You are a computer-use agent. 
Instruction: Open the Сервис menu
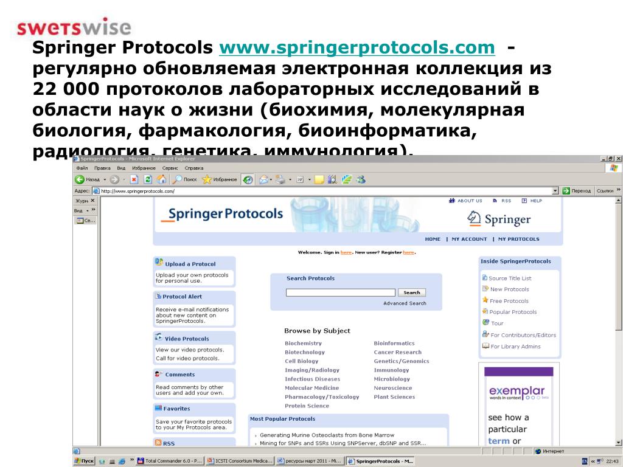[x=170, y=168]
